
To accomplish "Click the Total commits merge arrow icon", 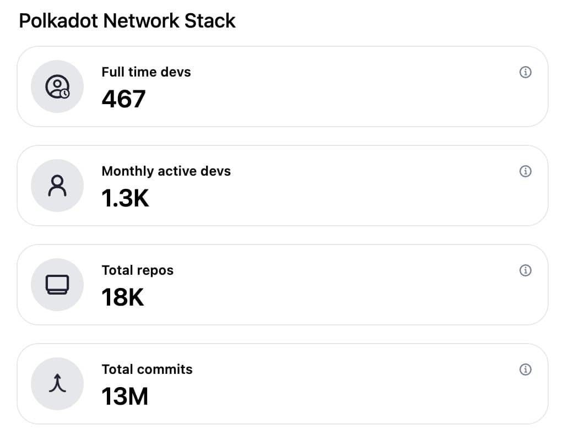I will tap(57, 384).
